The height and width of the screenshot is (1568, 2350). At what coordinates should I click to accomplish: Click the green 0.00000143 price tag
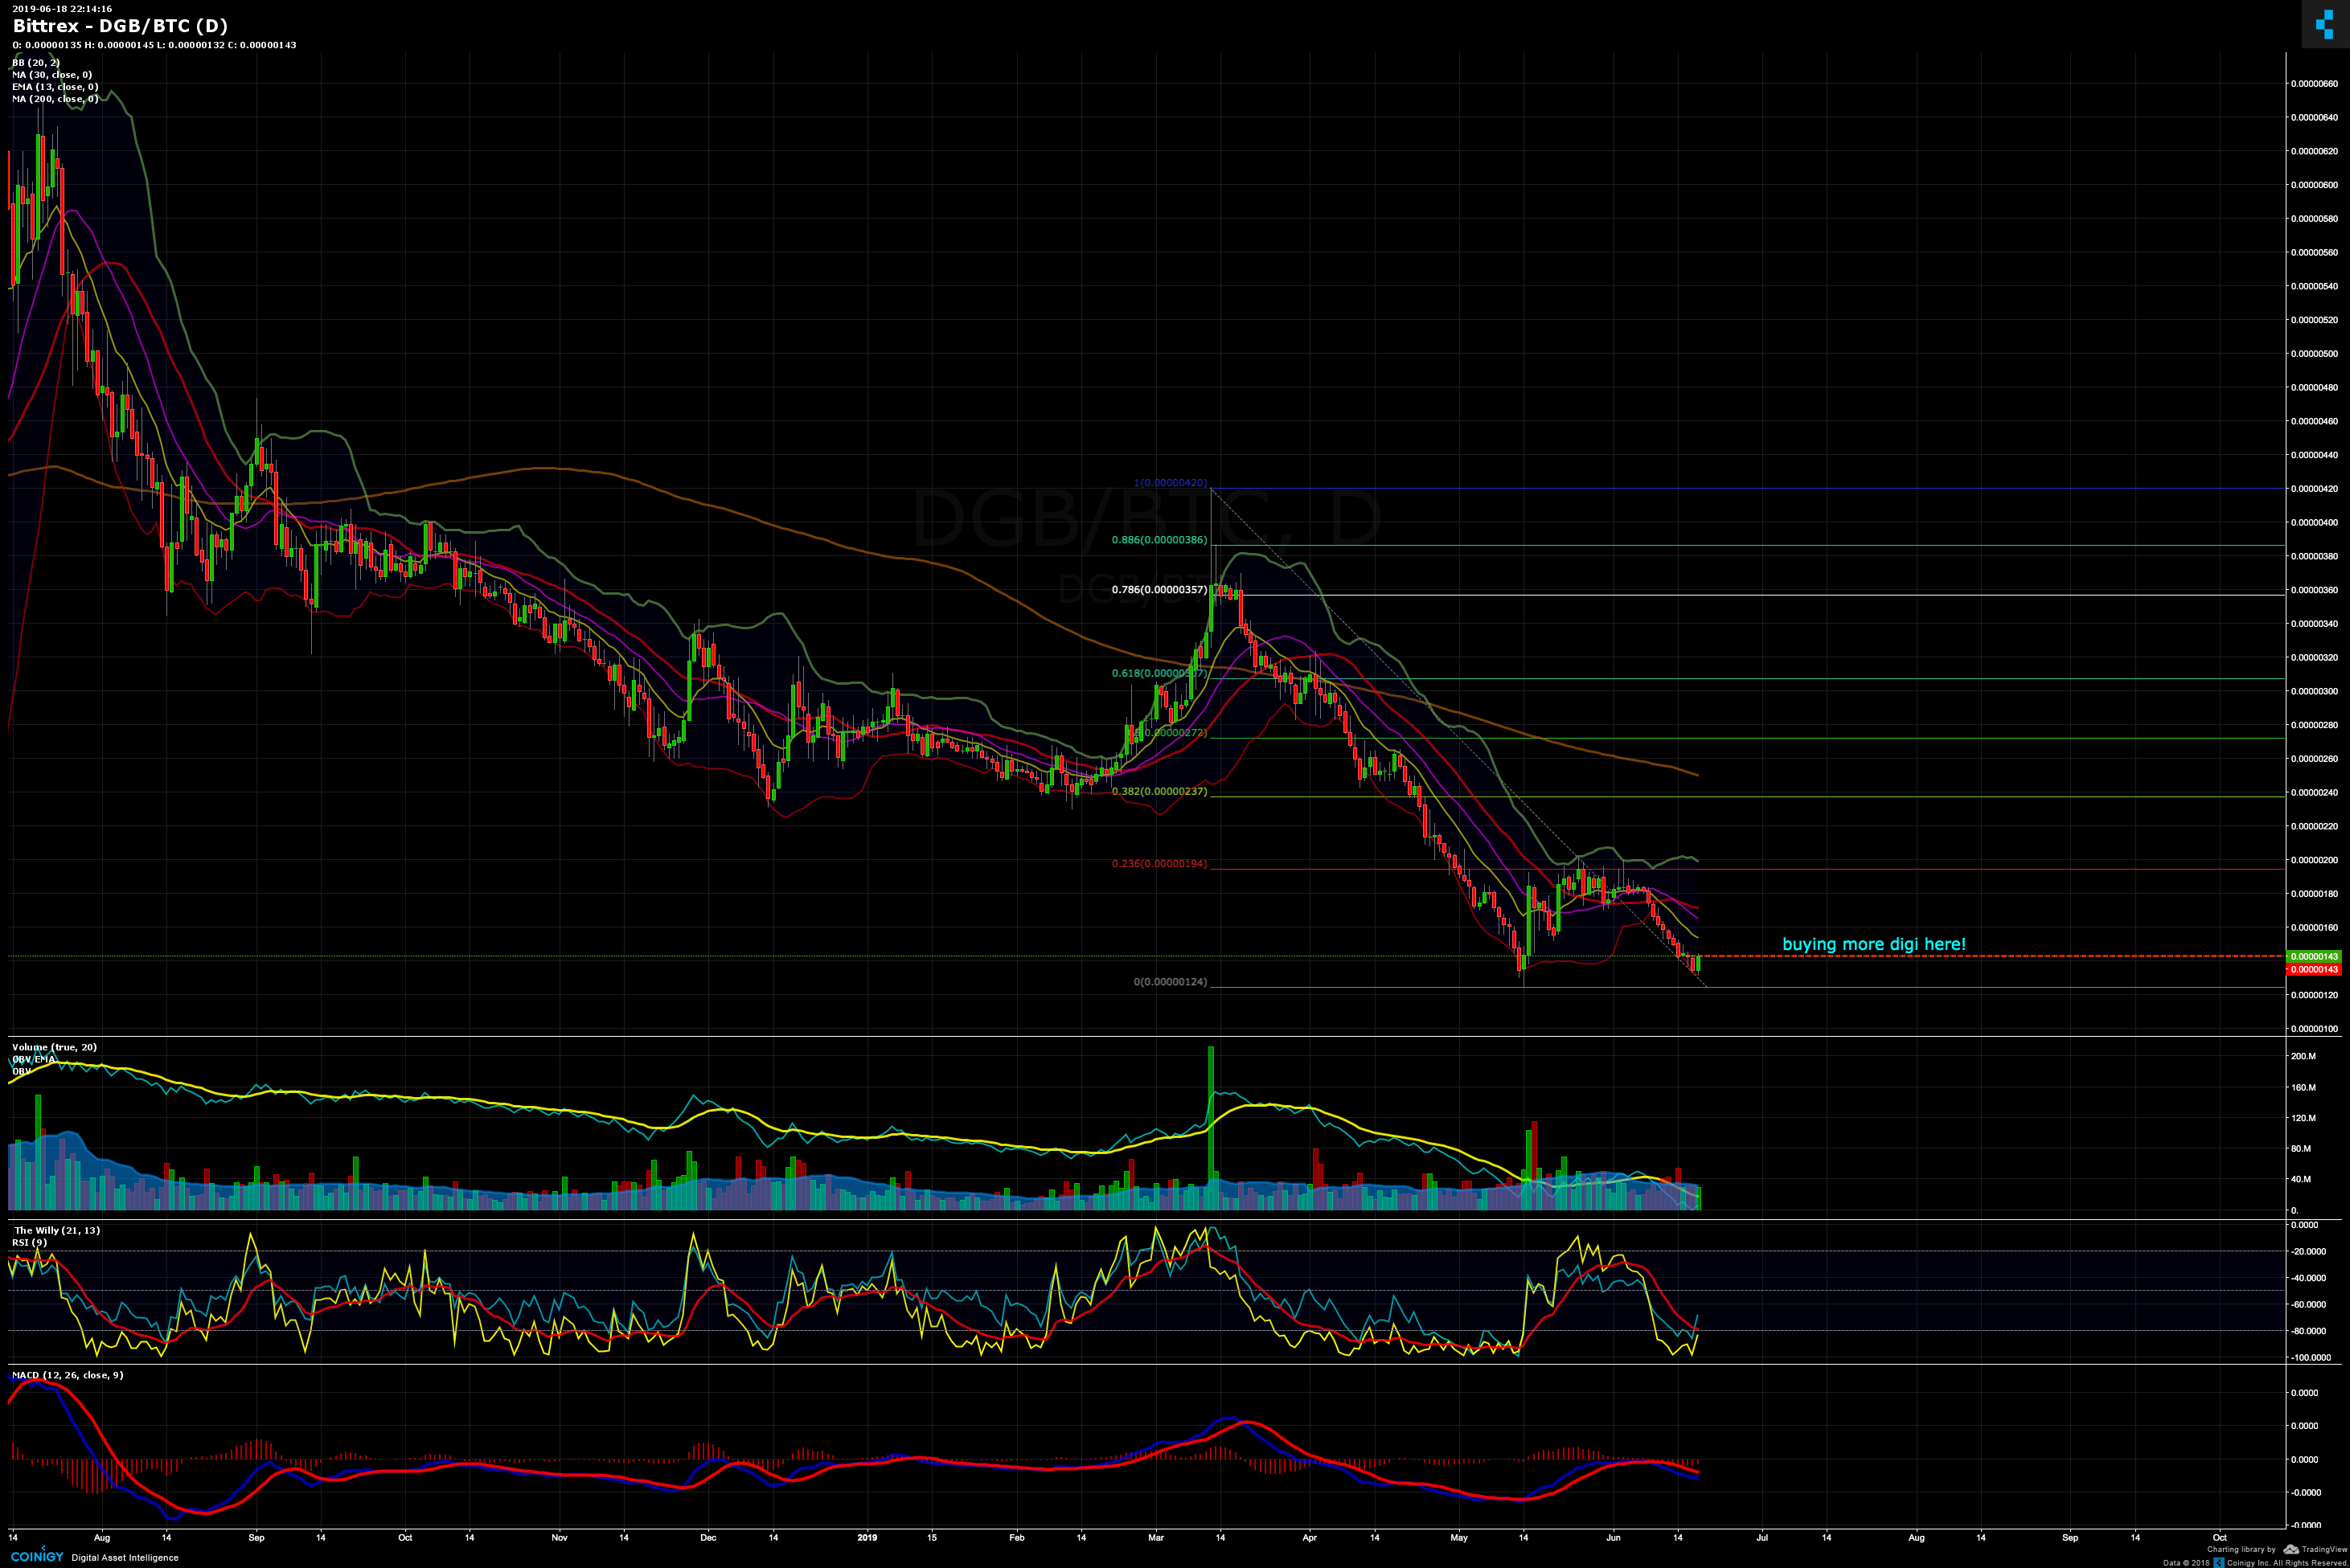tap(2315, 957)
